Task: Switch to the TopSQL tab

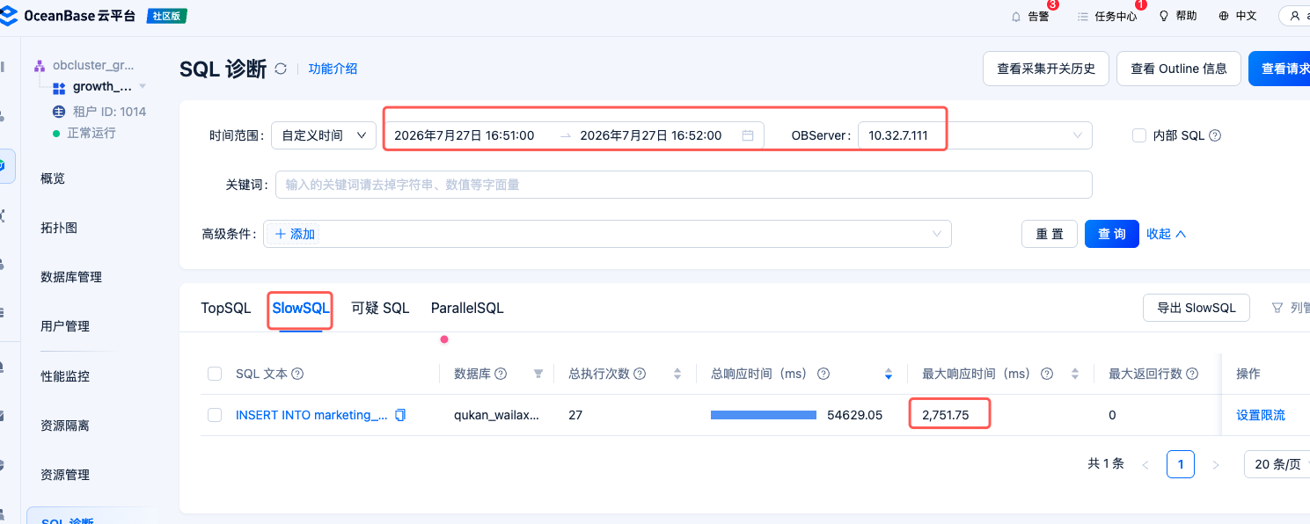Action: (x=225, y=308)
